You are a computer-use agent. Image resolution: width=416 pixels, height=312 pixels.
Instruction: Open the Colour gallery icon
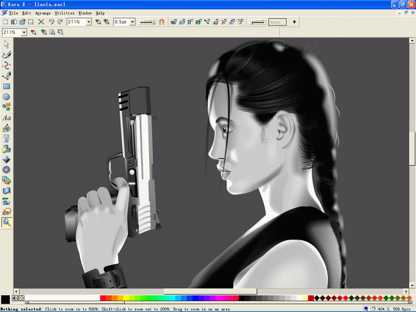(x=174, y=22)
